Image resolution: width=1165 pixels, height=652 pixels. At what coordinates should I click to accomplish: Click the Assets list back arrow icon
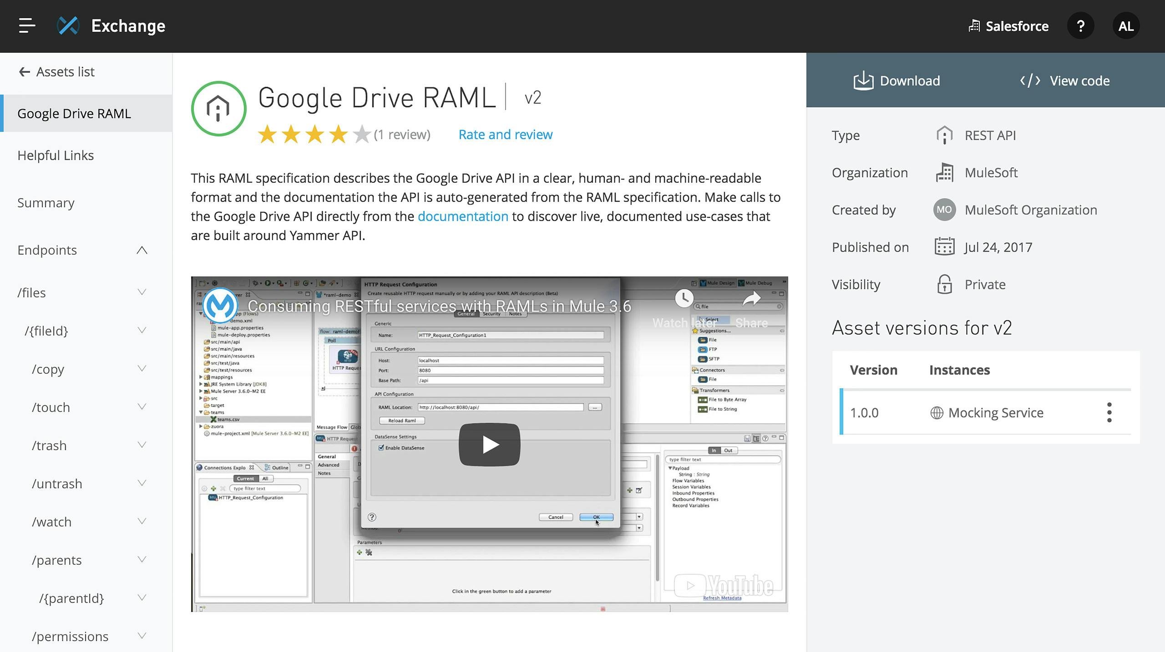[23, 72]
